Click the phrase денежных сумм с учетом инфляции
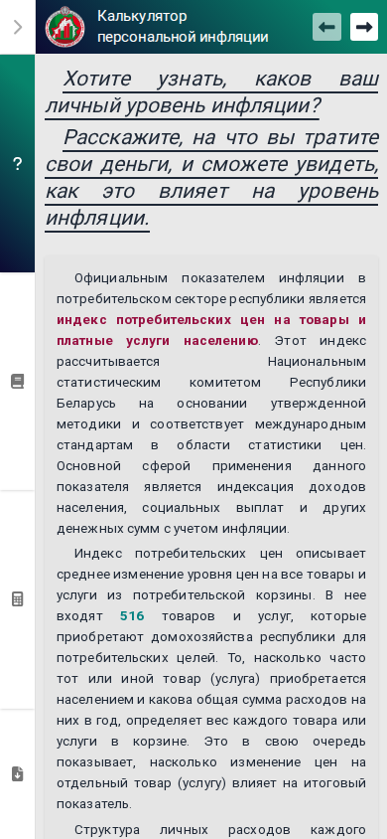Image resolution: width=387 pixels, height=839 pixels. pyautogui.click(x=173, y=529)
